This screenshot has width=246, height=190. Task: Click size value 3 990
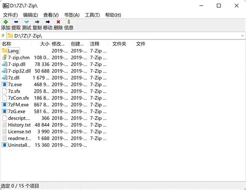pyautogui.click(x=44, y=132)
